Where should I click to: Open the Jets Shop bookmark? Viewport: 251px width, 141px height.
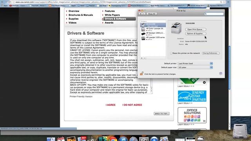tap(102, 5)
